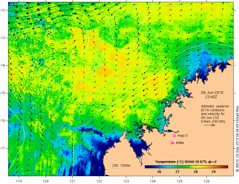
Task: Click the '23:40Z' time label
Action: pyautogui.click(x=211, y=97)
